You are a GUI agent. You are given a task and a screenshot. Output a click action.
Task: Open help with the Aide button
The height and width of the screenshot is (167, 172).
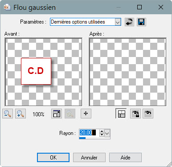point(125,157)
